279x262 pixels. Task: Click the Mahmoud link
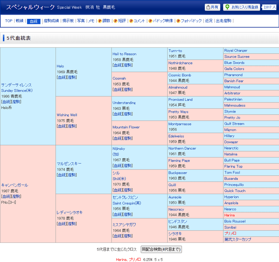(232, 87)
